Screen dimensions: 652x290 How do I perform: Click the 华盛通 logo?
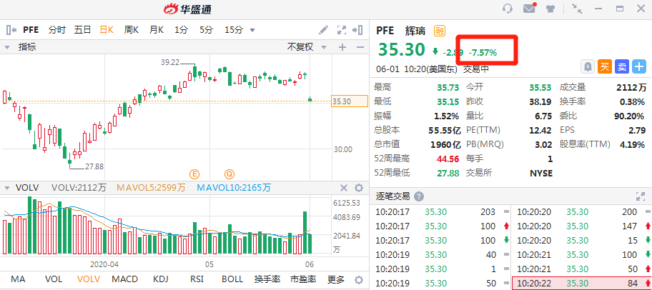[187, 9]
